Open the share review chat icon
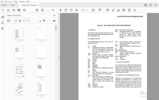 tap(145, 5)
